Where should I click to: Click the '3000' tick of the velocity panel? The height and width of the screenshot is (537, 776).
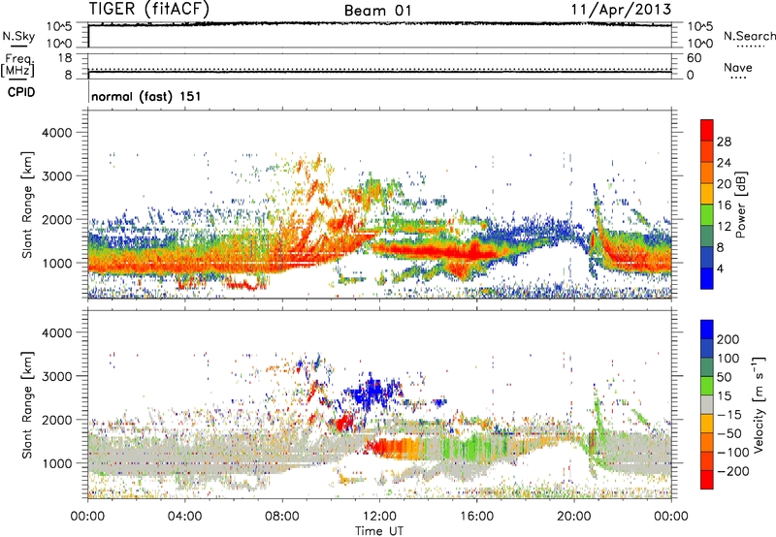pyautogui.click(x=57, y=376)
